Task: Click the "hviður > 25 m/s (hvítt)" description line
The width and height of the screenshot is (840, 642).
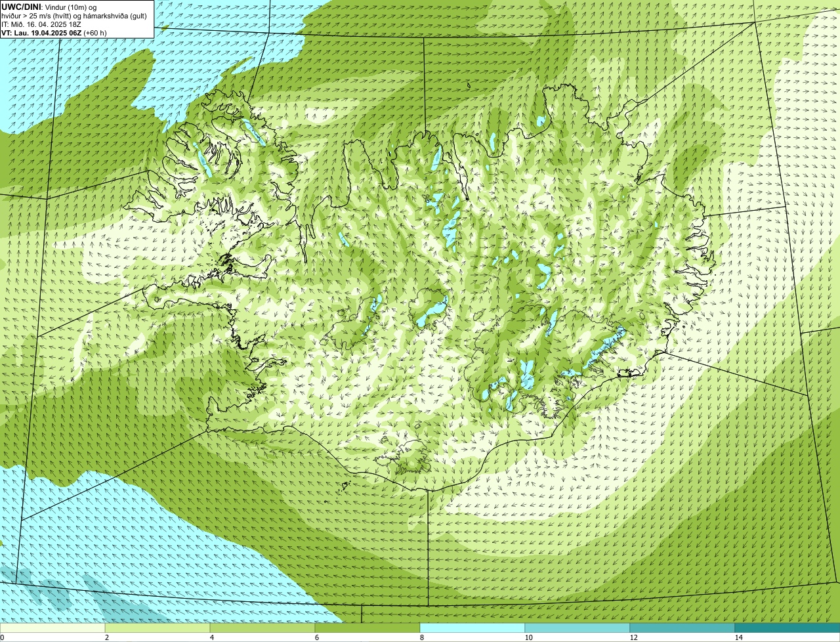Action: 74,16
